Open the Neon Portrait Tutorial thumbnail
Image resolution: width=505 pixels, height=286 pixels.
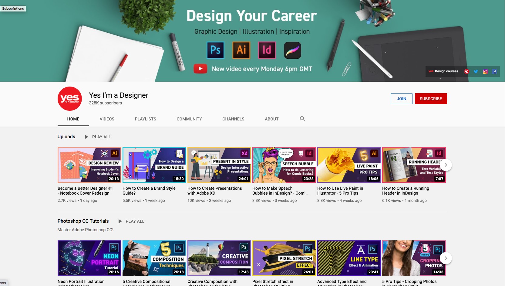click(x=89, y=258)
